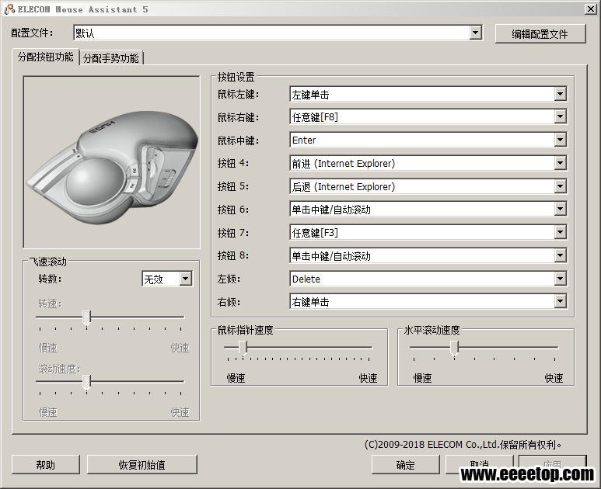The image size is (601, 489).
Task: Switch to the 分配按钮功能 tab
Action: click(x=46, y=57)
